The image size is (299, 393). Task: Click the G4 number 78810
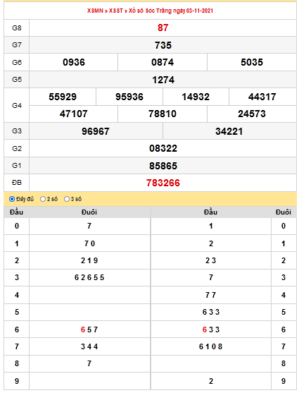coord(163,114)
